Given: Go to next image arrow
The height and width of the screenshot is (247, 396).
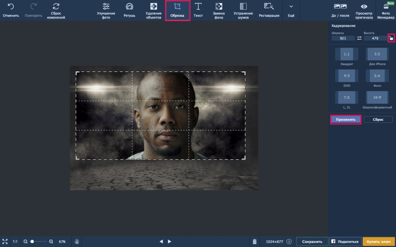Looking at the screenshot, I should (169, 242).
